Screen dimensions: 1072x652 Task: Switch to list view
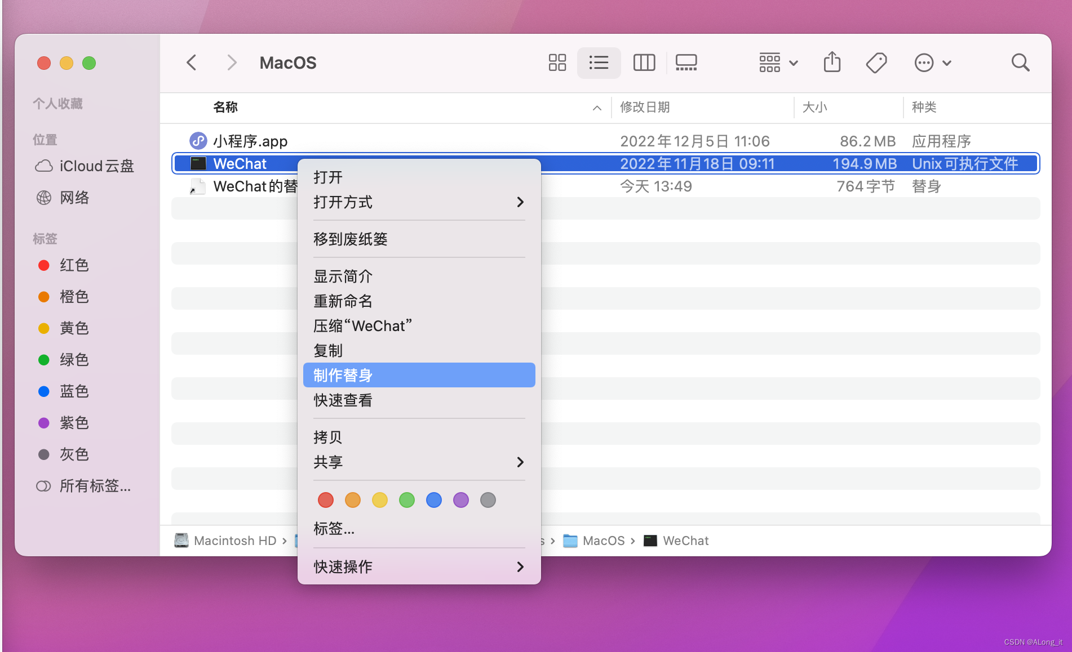[599, 62]
